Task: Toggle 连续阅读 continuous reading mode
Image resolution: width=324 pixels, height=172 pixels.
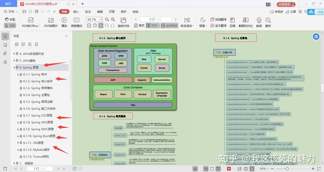Action: [x=170, y=25]
